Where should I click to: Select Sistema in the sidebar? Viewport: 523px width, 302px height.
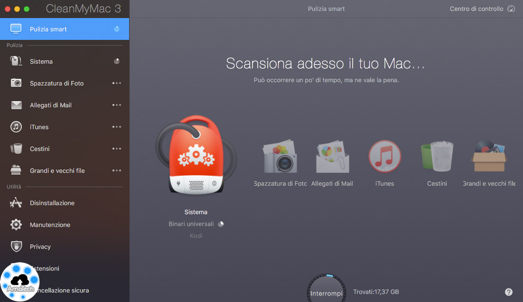pos(41,61)
